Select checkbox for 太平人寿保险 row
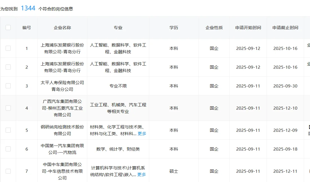 (x=8, y=86)
